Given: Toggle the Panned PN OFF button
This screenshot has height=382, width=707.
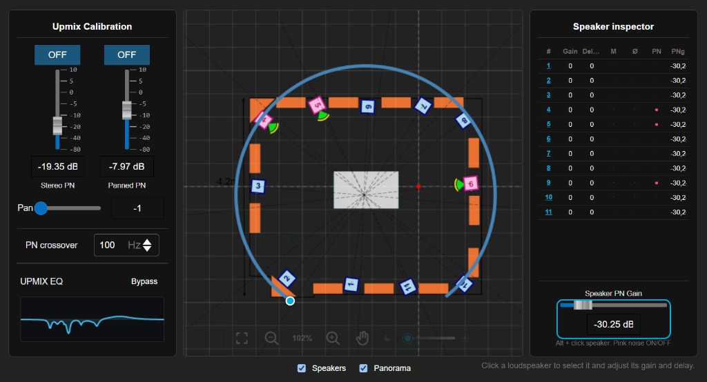Looking at the screenshot, I should point(127,54).
